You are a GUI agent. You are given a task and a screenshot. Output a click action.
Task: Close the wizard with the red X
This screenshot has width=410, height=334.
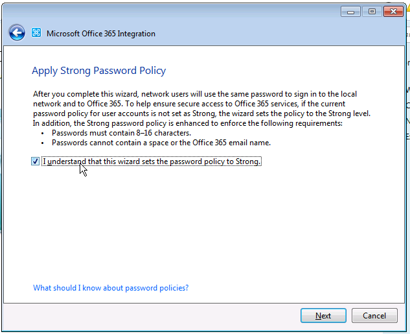pyautogui.click(x=393, y=12)
